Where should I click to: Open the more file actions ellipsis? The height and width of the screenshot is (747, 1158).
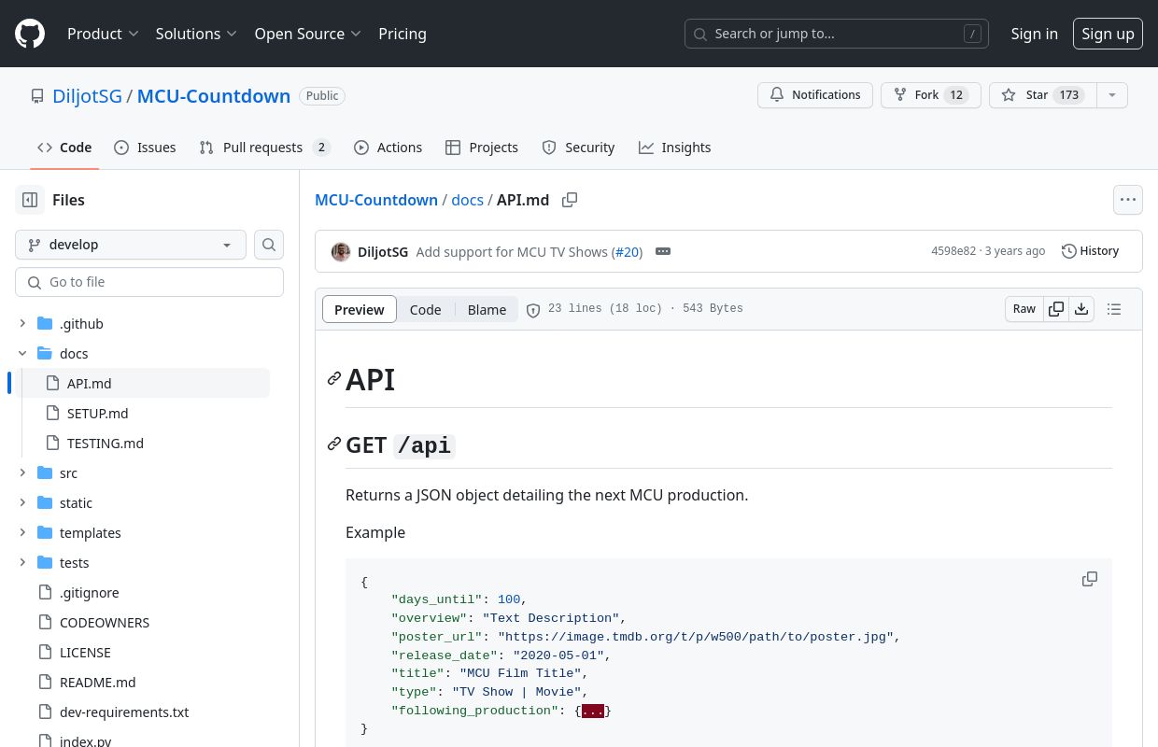pos(1128,200)
